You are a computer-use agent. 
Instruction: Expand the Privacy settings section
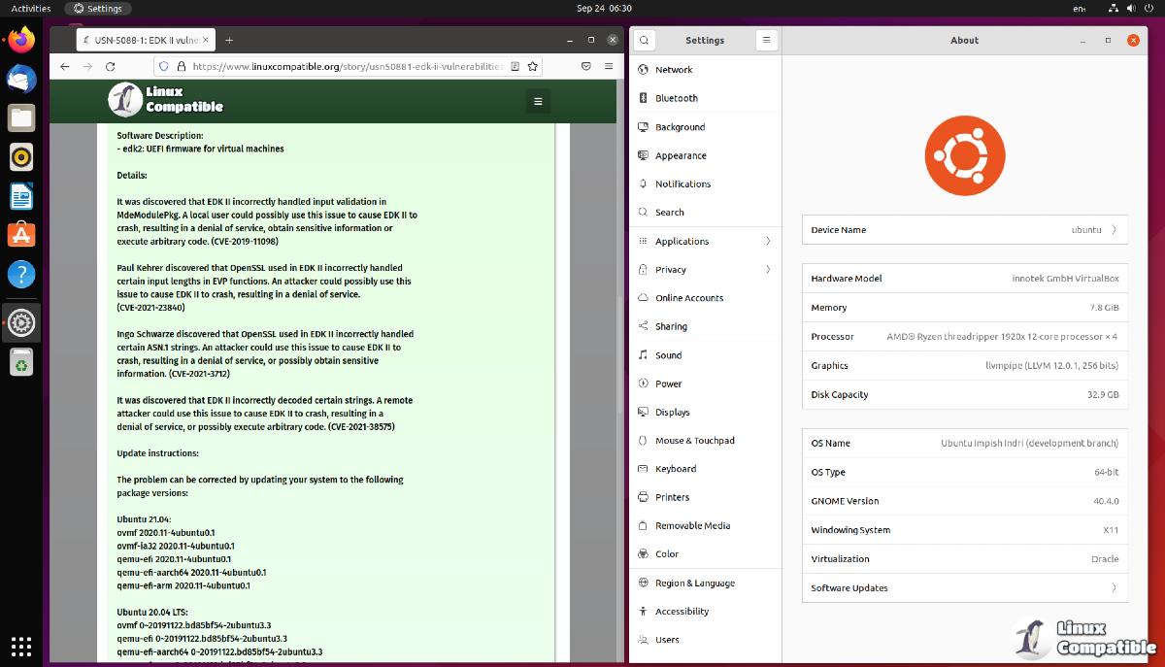point(705,269)
